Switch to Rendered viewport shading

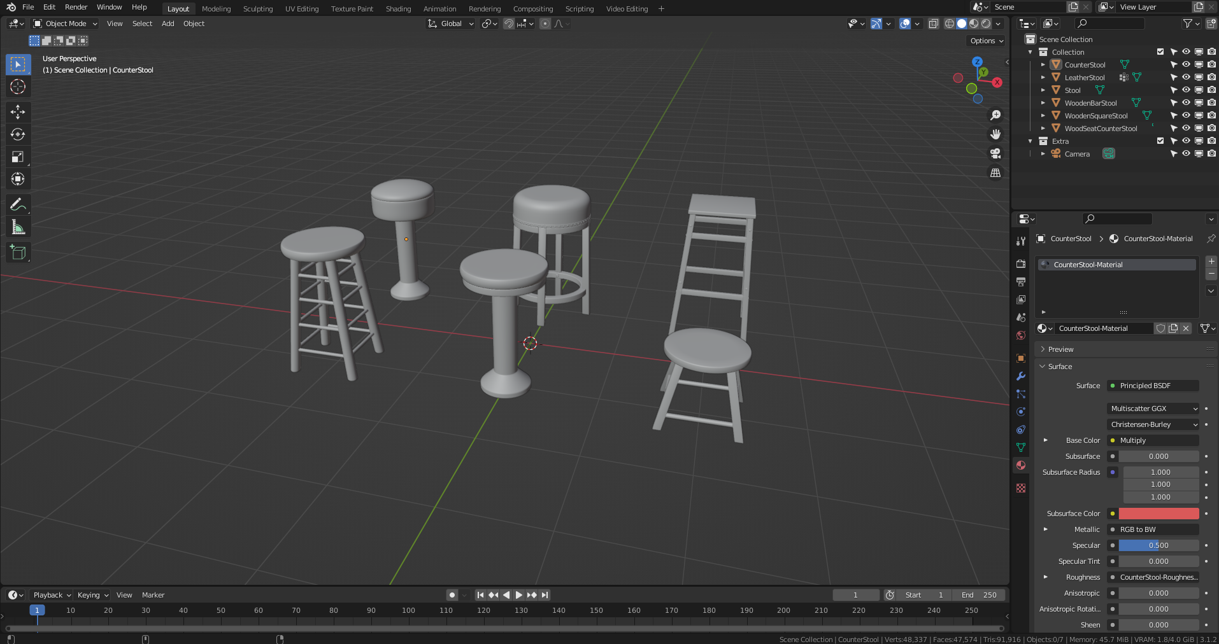(986, 24)
